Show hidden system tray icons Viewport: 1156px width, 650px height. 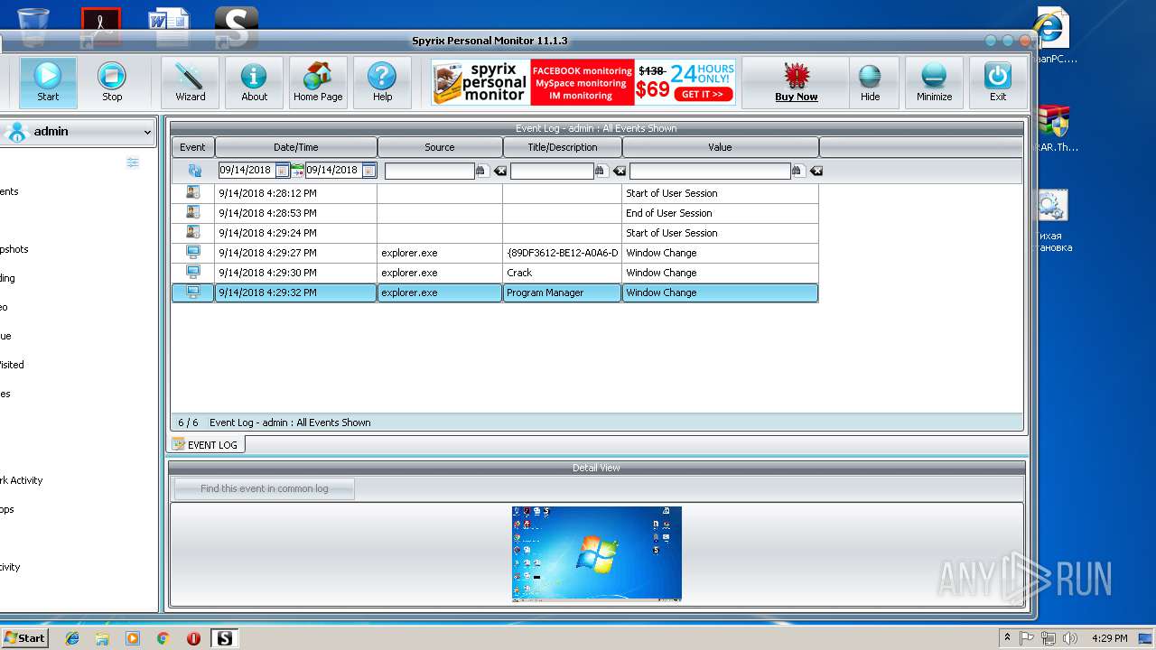point(1007,638)
